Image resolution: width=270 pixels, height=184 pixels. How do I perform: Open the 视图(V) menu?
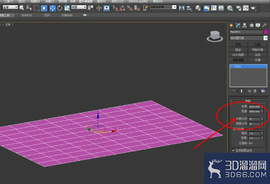click(x=35, y=1)
